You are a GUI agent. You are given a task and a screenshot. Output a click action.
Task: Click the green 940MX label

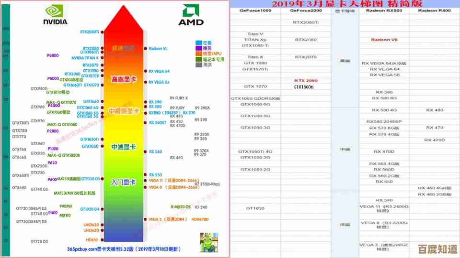(x=66, y=206)
